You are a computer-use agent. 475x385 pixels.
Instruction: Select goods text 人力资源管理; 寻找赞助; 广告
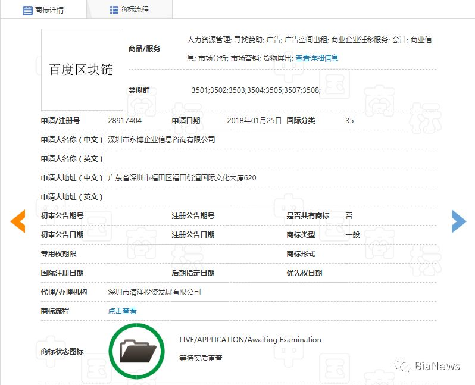click(x=235, y=40)
